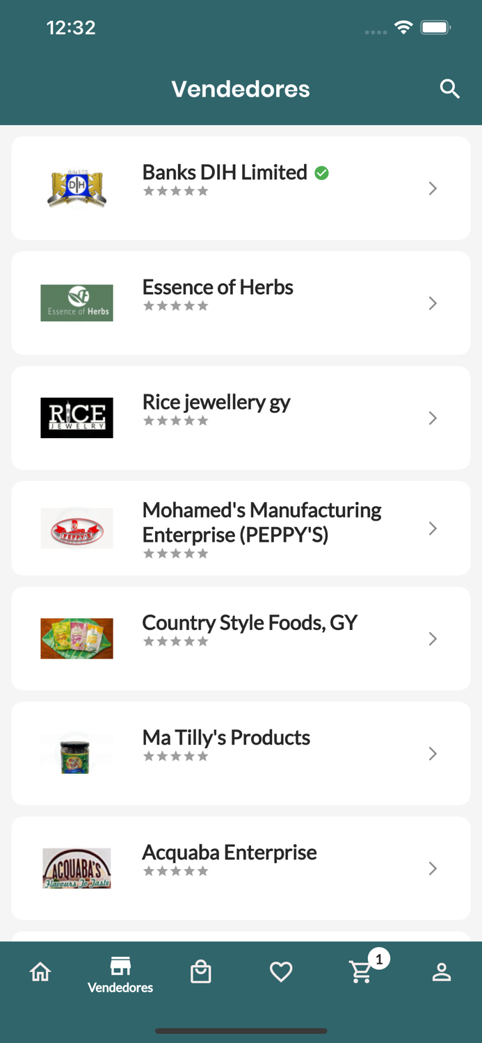Tap the green verified badge beside Banks DIH

pos(322,173)
